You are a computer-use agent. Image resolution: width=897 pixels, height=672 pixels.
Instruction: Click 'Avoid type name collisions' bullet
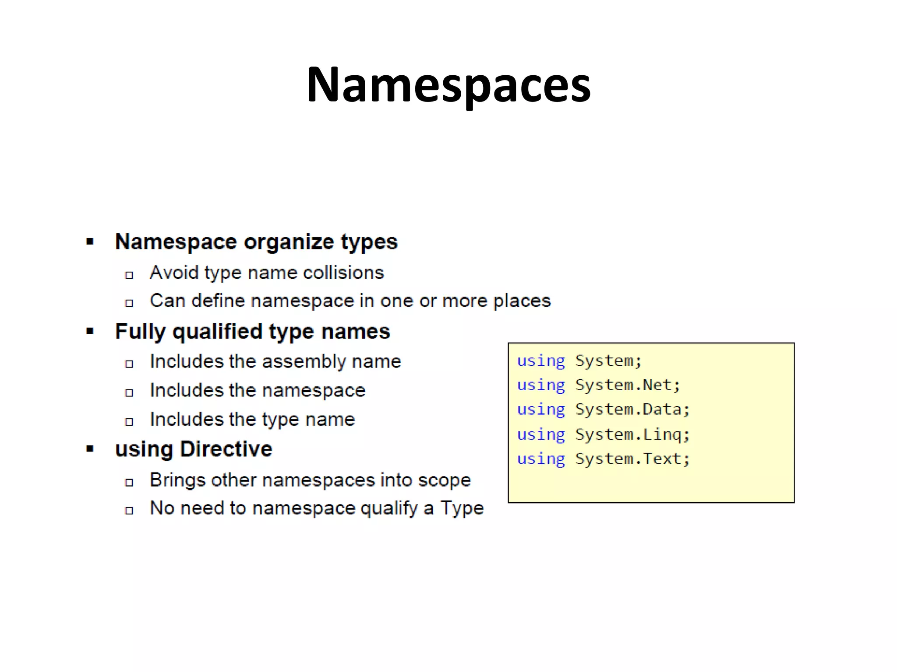tap(267, 273)
